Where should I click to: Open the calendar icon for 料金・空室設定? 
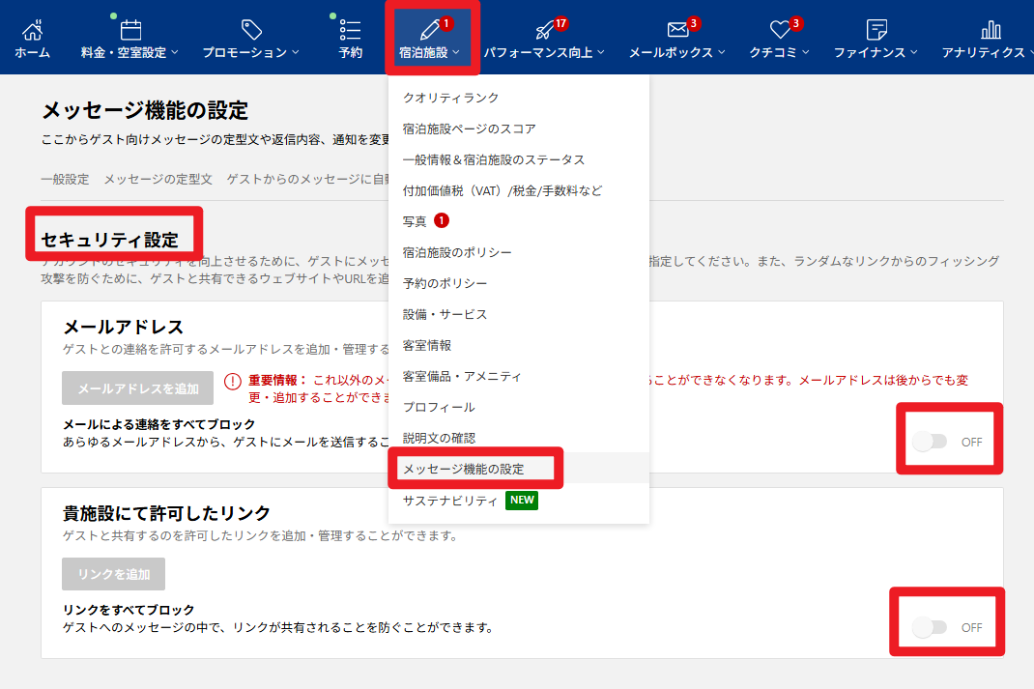click(x=129, y=30)
